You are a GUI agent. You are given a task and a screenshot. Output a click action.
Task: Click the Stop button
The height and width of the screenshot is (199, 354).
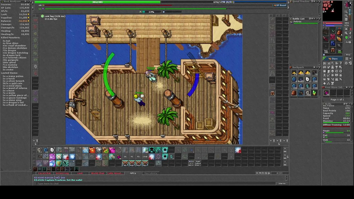click(x=348, y=55)
